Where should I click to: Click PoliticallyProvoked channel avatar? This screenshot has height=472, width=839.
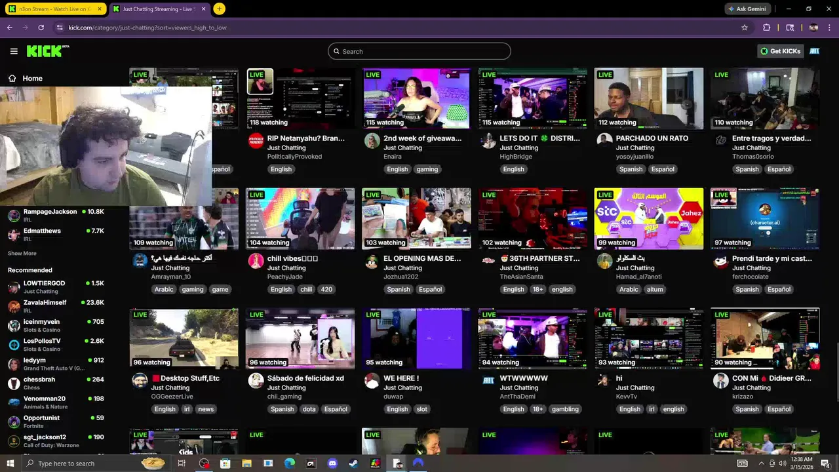pyautogui.click(x=256, y=141)
